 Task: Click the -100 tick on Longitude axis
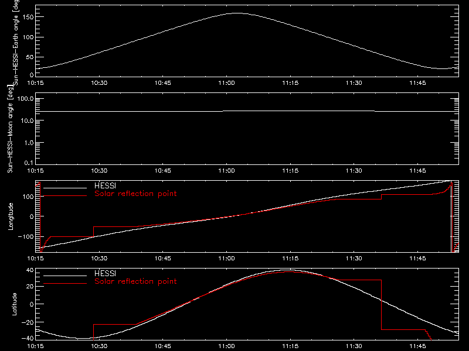[x=26, y=236]
